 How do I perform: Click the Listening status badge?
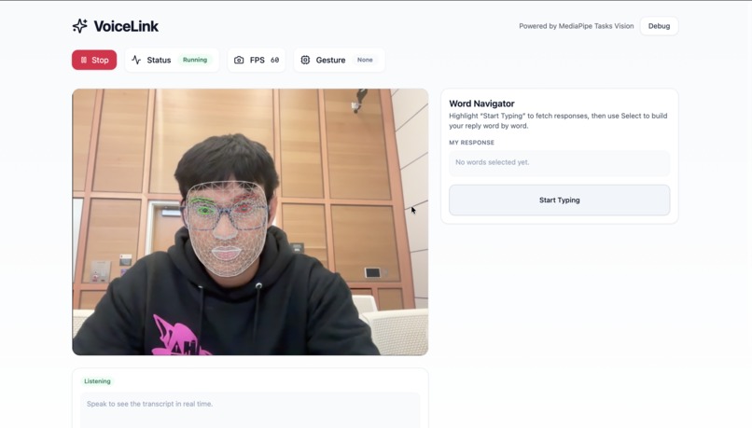[x=97, y=381]
